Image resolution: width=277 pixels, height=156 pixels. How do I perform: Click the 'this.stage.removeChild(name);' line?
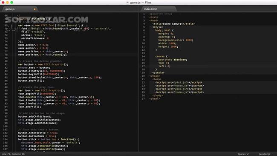[43, 149]
